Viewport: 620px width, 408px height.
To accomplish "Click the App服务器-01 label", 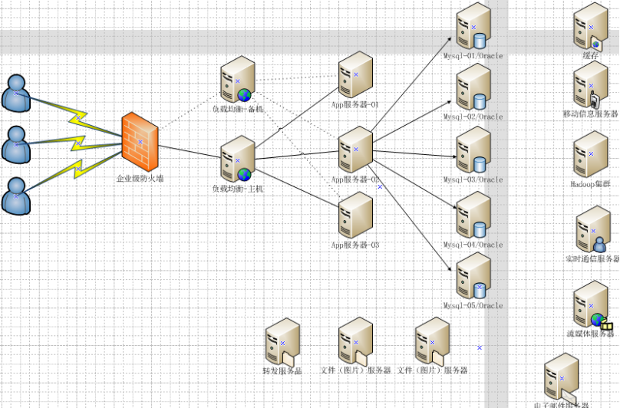I will 355,105.
